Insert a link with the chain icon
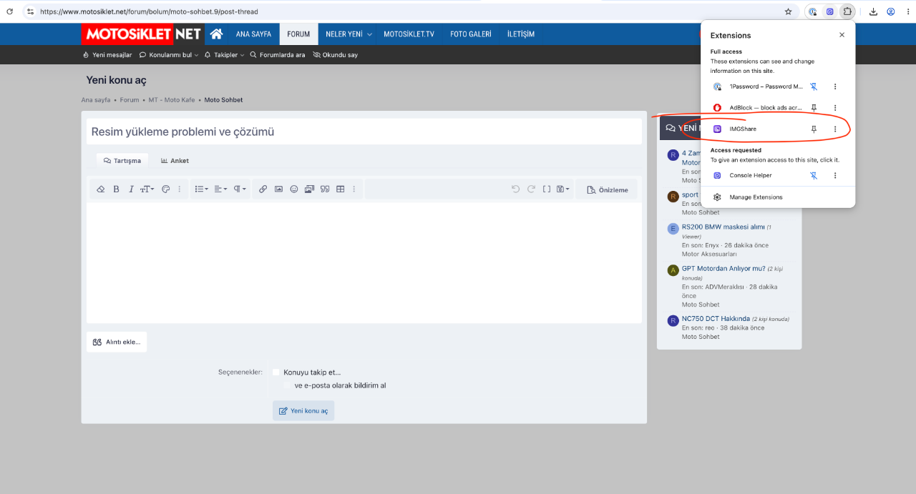 pyautogui.click(x=263, y=189)
